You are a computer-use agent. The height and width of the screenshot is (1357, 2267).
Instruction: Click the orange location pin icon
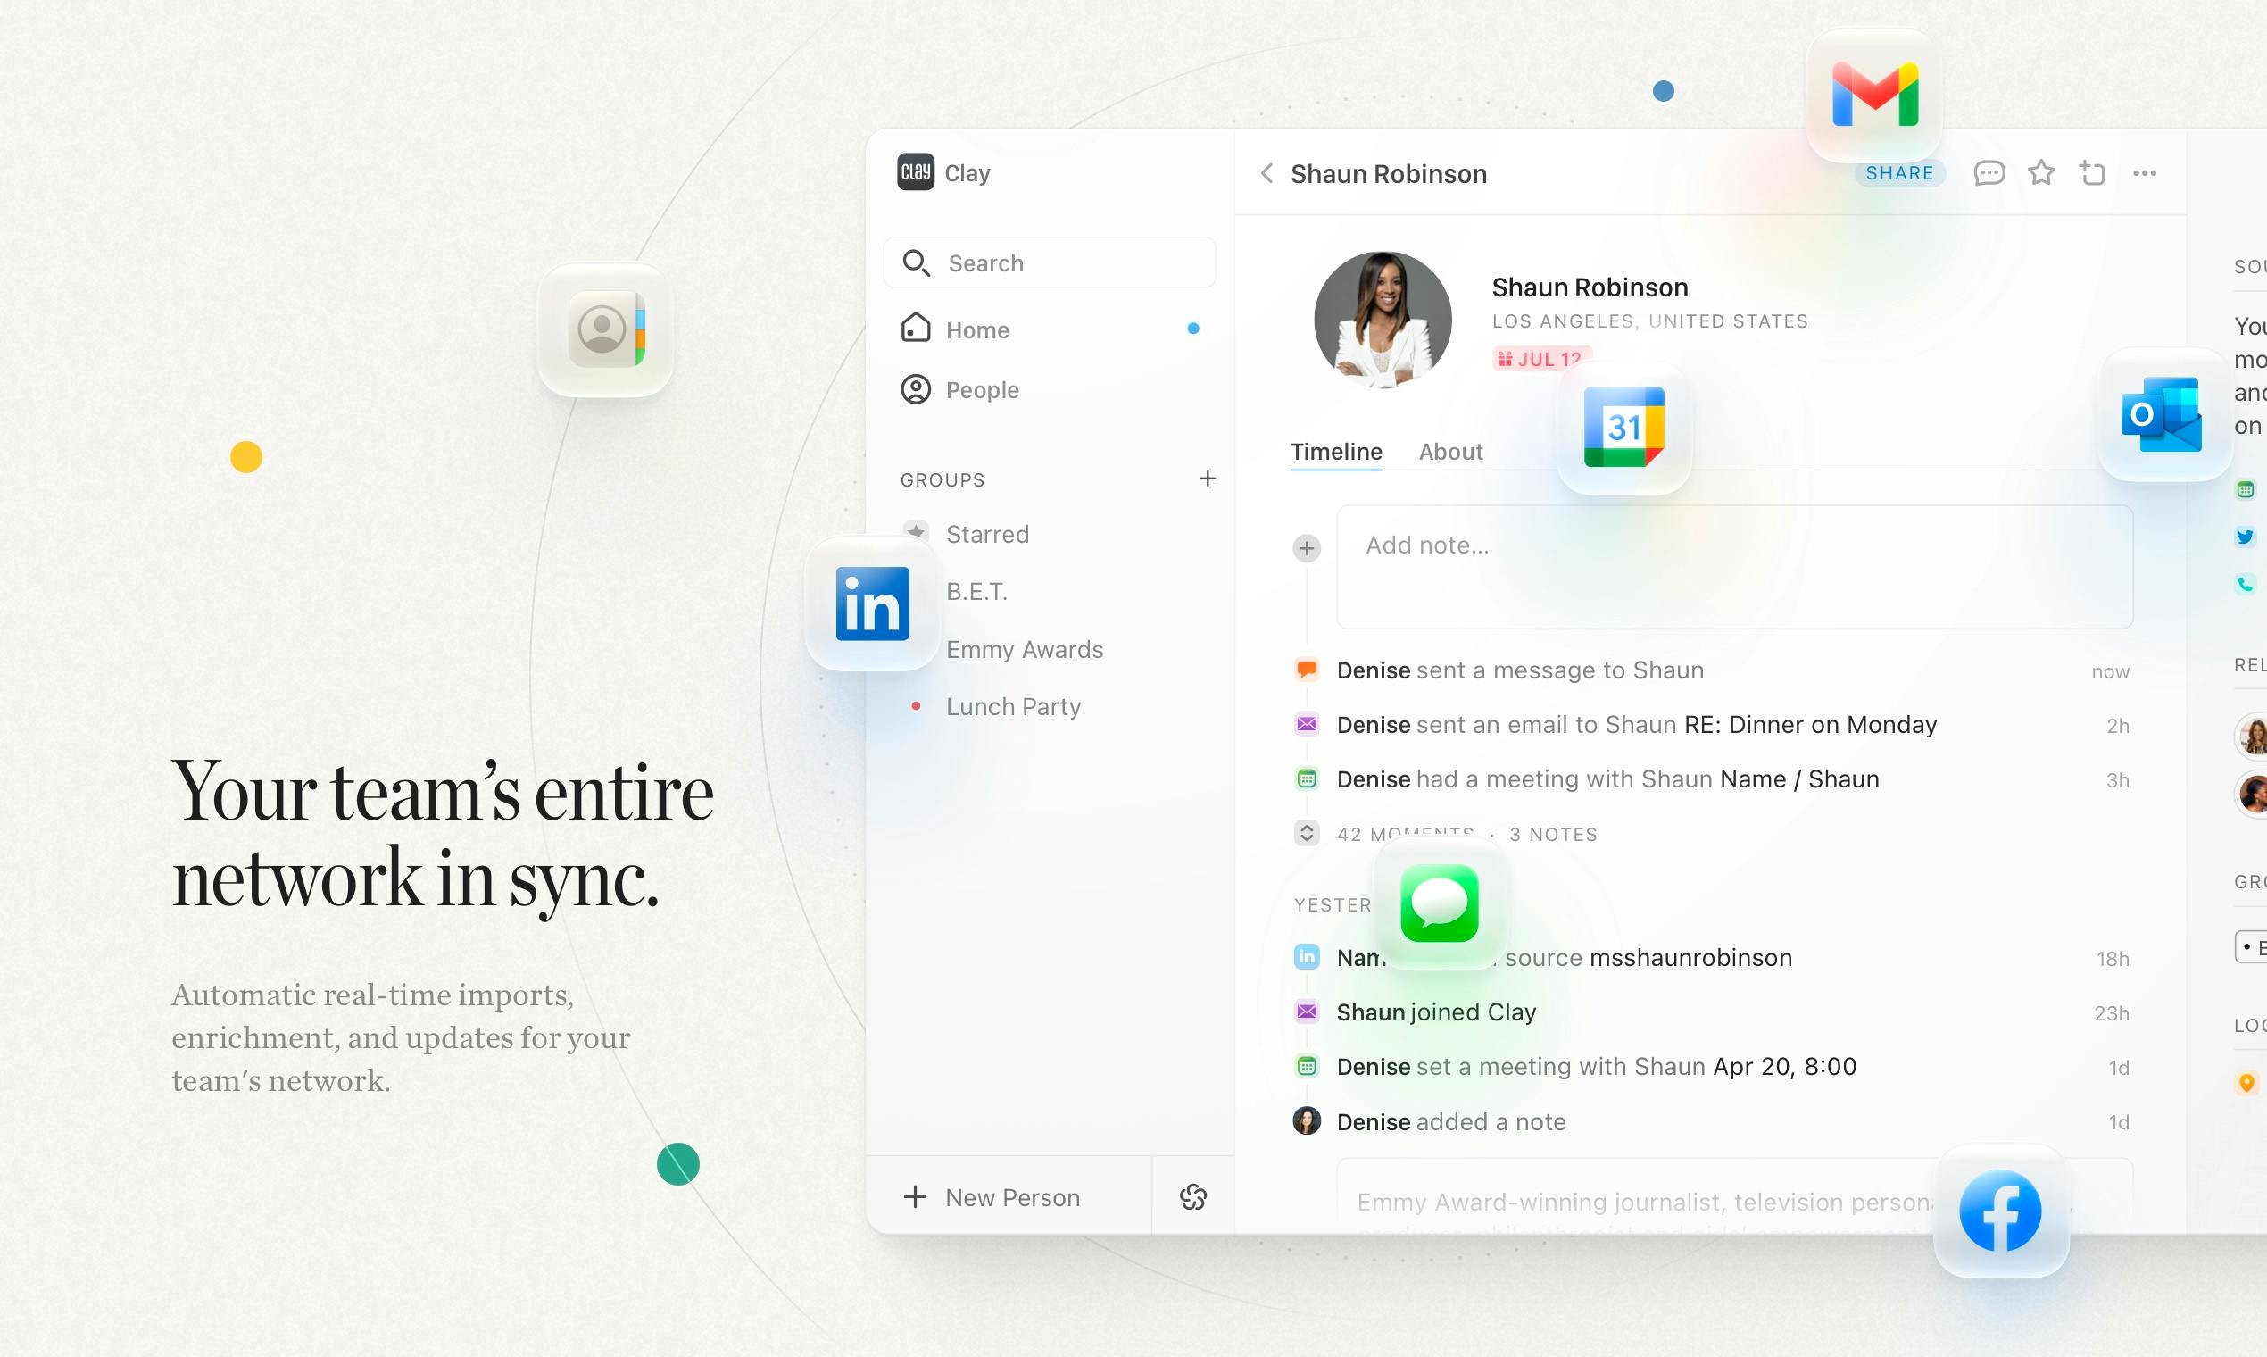point(2246,1084)
